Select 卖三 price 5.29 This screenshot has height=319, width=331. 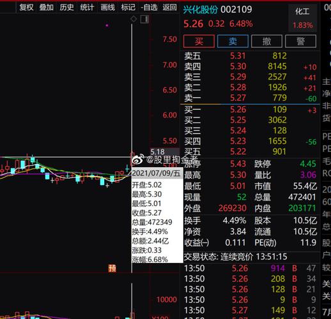point(238,77)
